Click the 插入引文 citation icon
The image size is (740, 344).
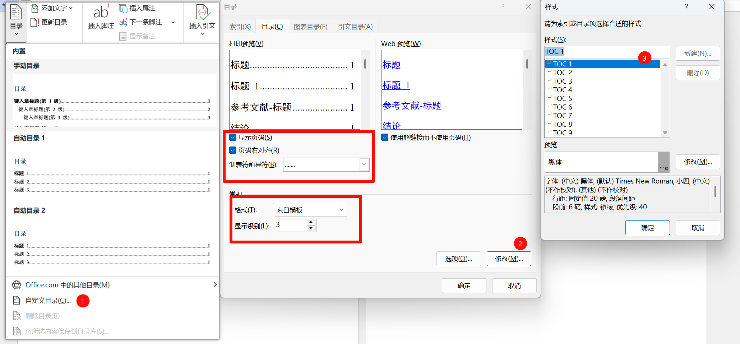click(x=202, y=13)
